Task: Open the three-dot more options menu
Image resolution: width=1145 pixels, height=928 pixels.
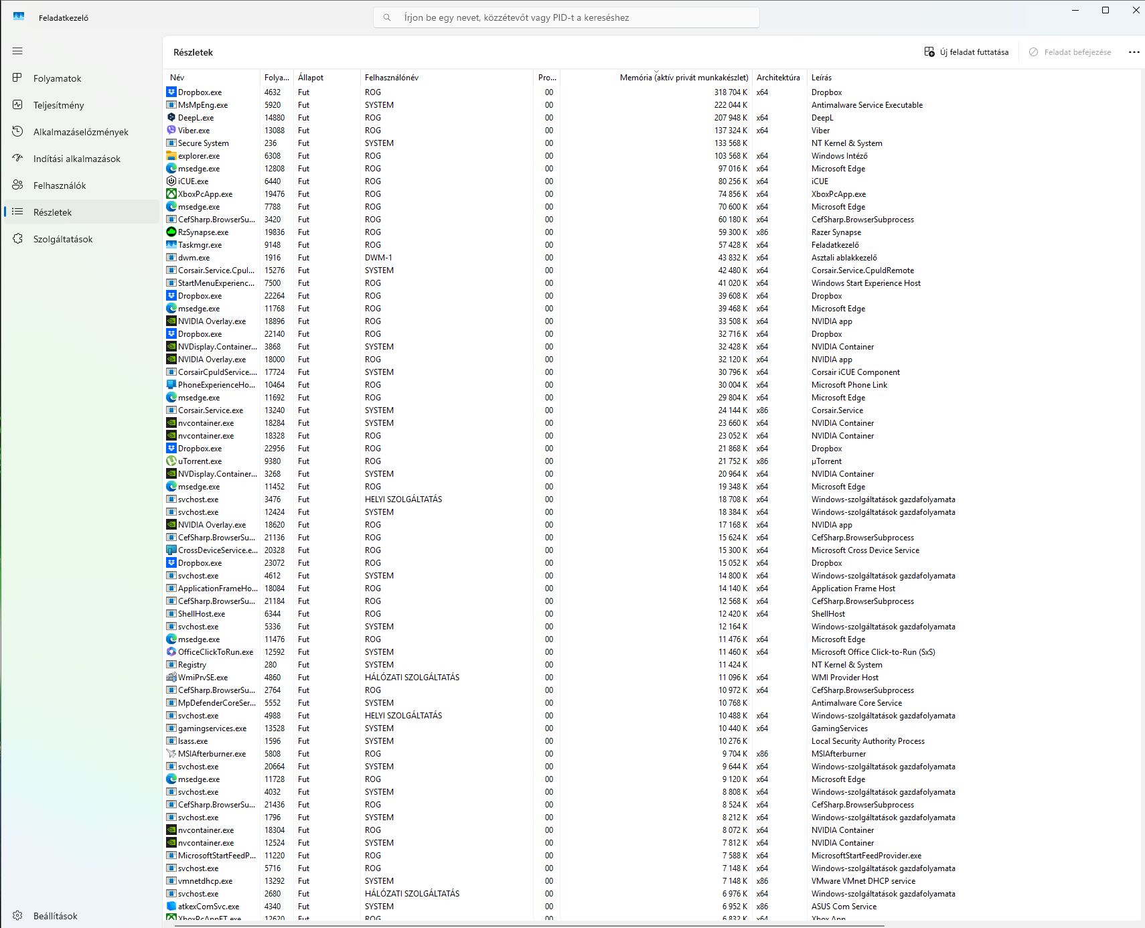Action: (1134, 52)
